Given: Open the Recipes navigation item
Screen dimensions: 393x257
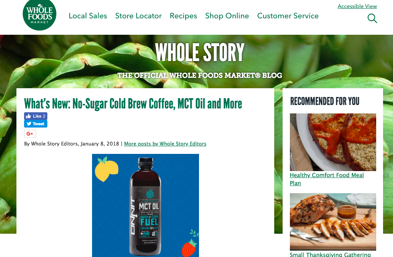Looking at the screenshot, I should click(x=183, y=16).
